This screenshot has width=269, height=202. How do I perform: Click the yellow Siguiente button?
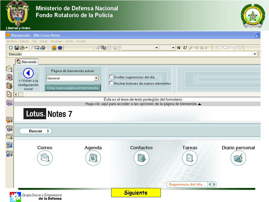point(136,192)
